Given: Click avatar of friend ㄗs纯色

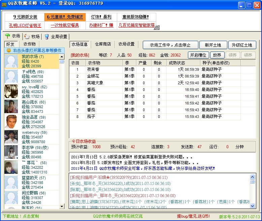Looking at the screenshot, I should point(11,76).
